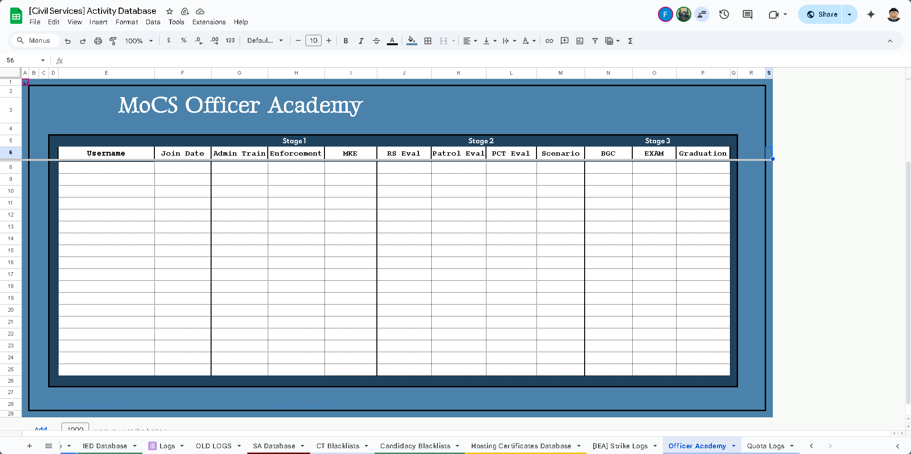Image resolution: width=911 pixels, height=454 pixels.
Task: Open the Extensions menu
Action: click(x=209, y=22)
